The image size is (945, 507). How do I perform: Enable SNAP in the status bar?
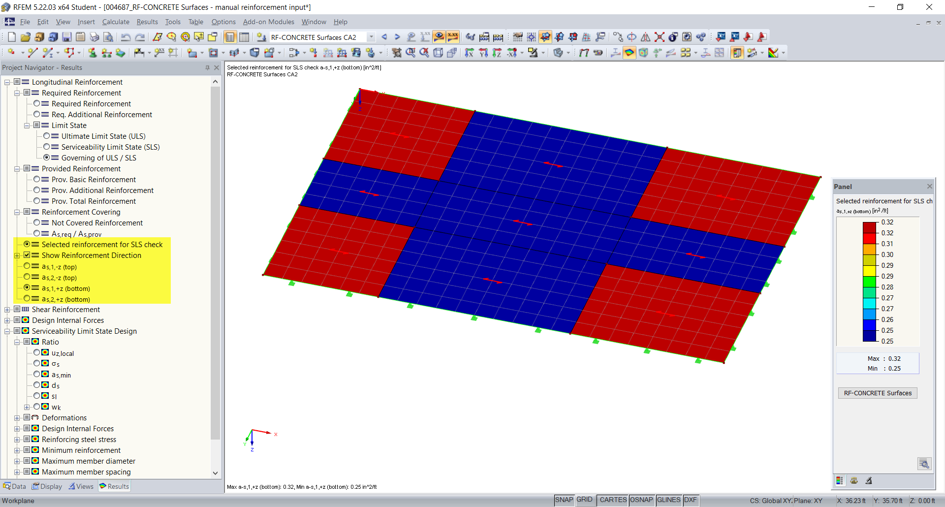[564, 500]
